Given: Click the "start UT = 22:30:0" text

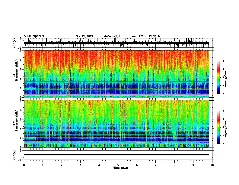Looking at the screenshot, I should point(146,36).
